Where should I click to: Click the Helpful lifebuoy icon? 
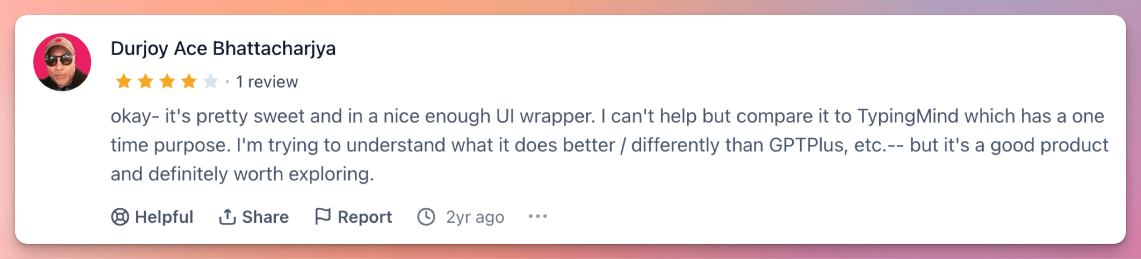(x=120, y=217)
